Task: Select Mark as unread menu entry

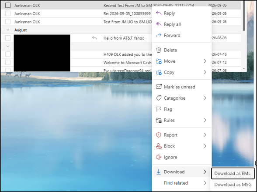Action: (x=182, y=87)
